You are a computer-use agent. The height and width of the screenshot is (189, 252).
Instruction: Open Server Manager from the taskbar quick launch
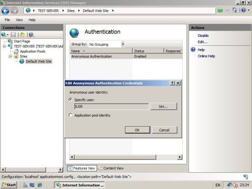[25, 185]
